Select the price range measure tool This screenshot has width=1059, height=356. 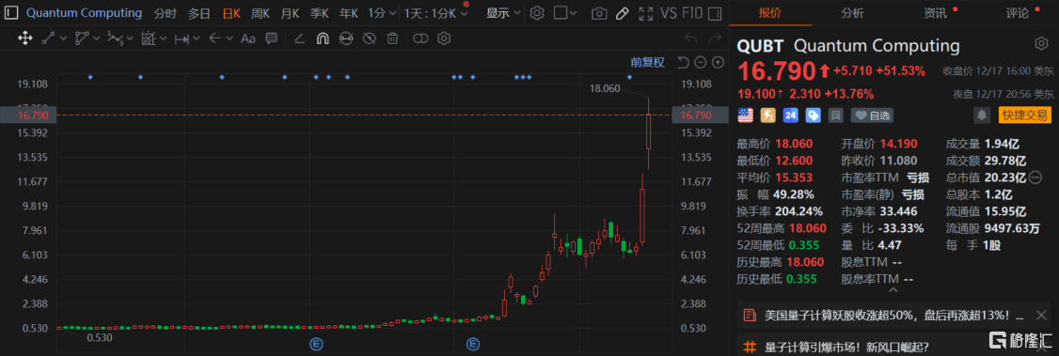[181, 39]
